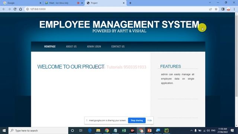This screenshot has height=134, width=238.
Task: Open the notification center icon
Action: click(x=232, y=131)
